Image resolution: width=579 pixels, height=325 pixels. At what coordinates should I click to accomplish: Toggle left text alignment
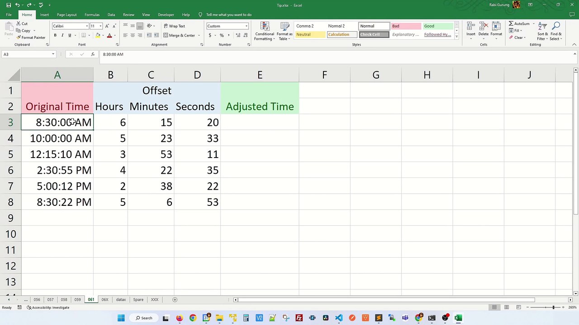pos(125,35)
